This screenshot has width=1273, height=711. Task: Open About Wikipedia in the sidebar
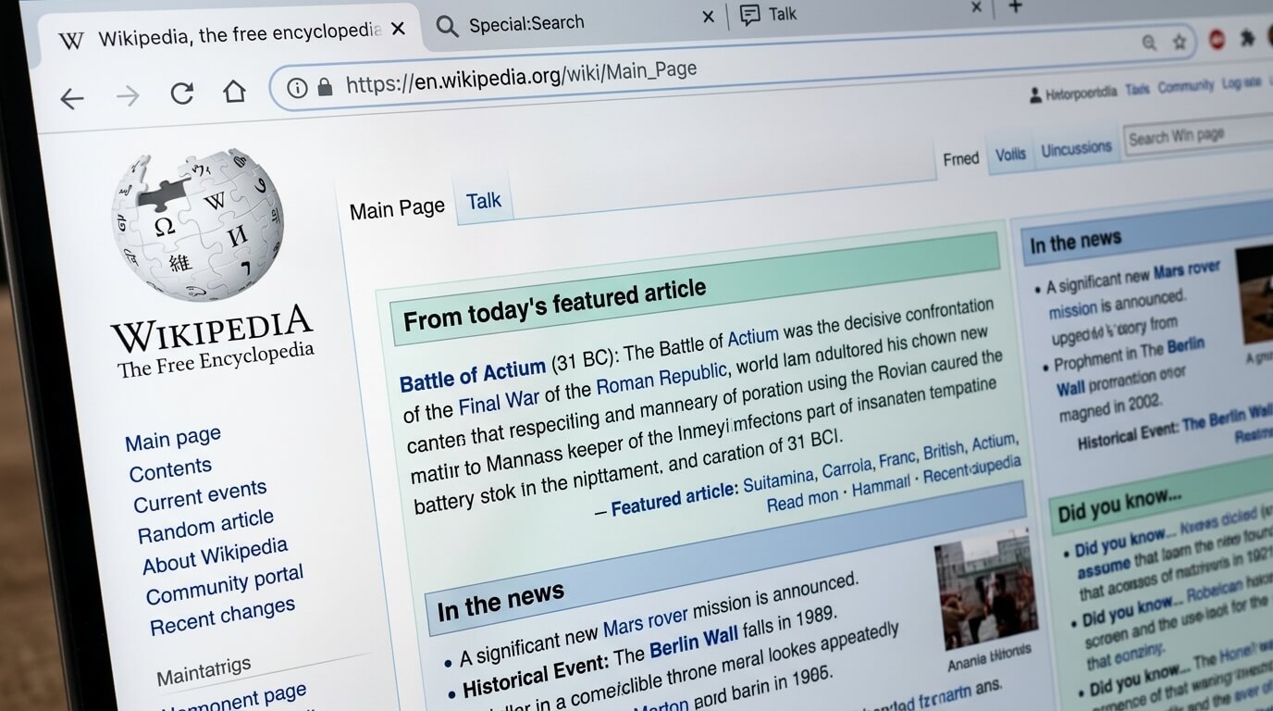click(215, 556)
